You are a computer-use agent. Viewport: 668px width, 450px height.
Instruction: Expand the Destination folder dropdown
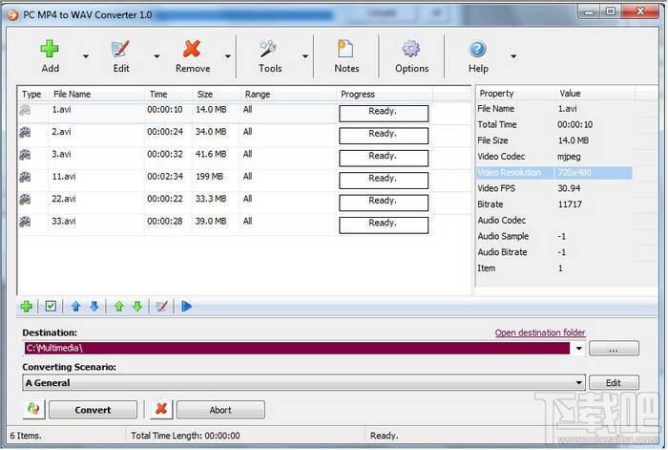[578, 349]
